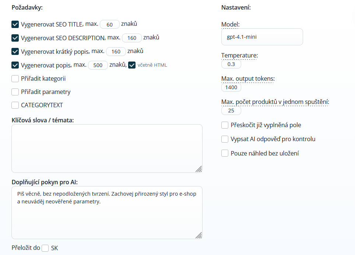Check the SK translation checkbox
This screenshot has height=255, width=355.
[45, 248]
